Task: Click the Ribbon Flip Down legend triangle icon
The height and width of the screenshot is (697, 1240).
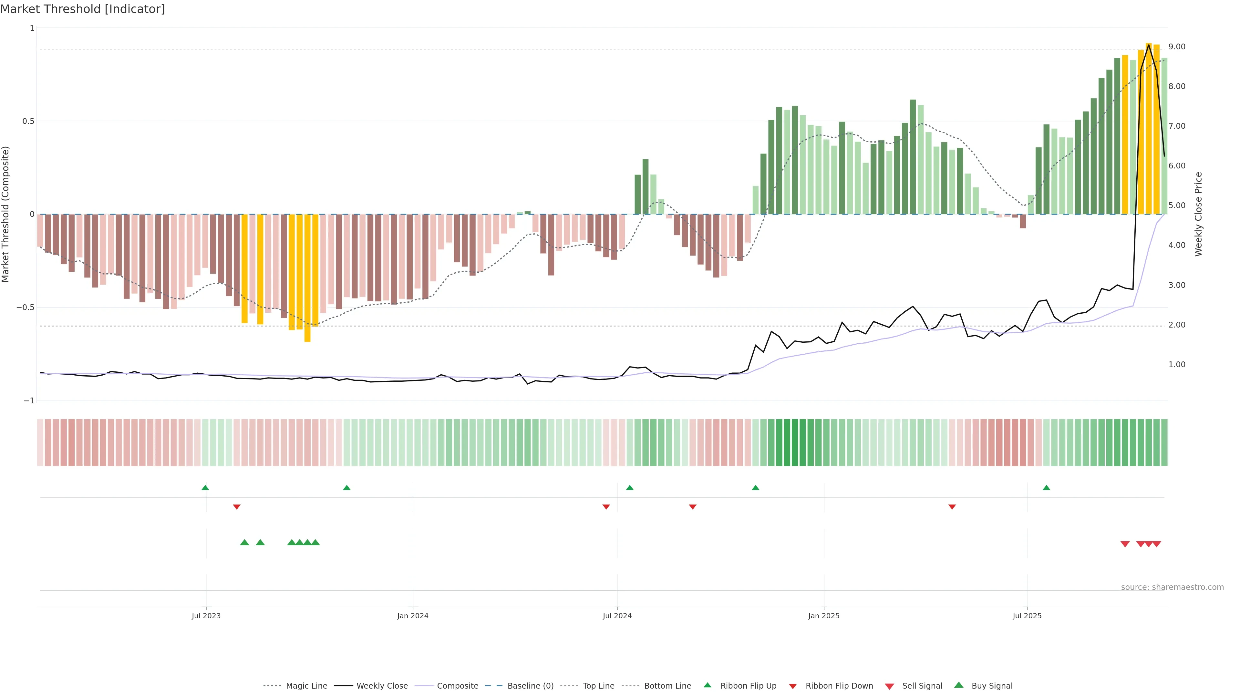Action: 793,686
